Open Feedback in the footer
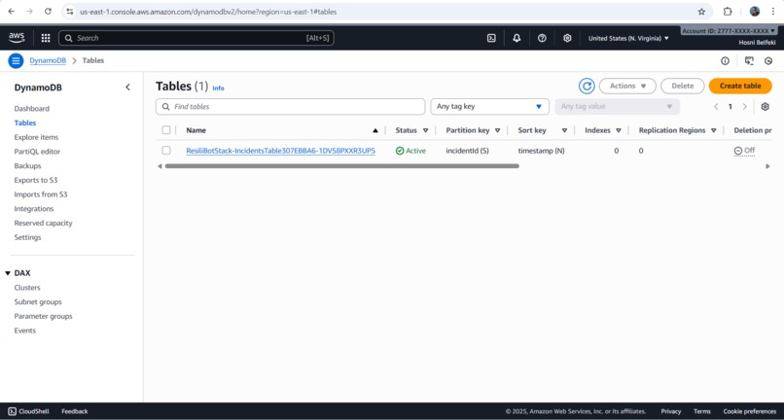The image size is (784, 420). coord(75,411)
